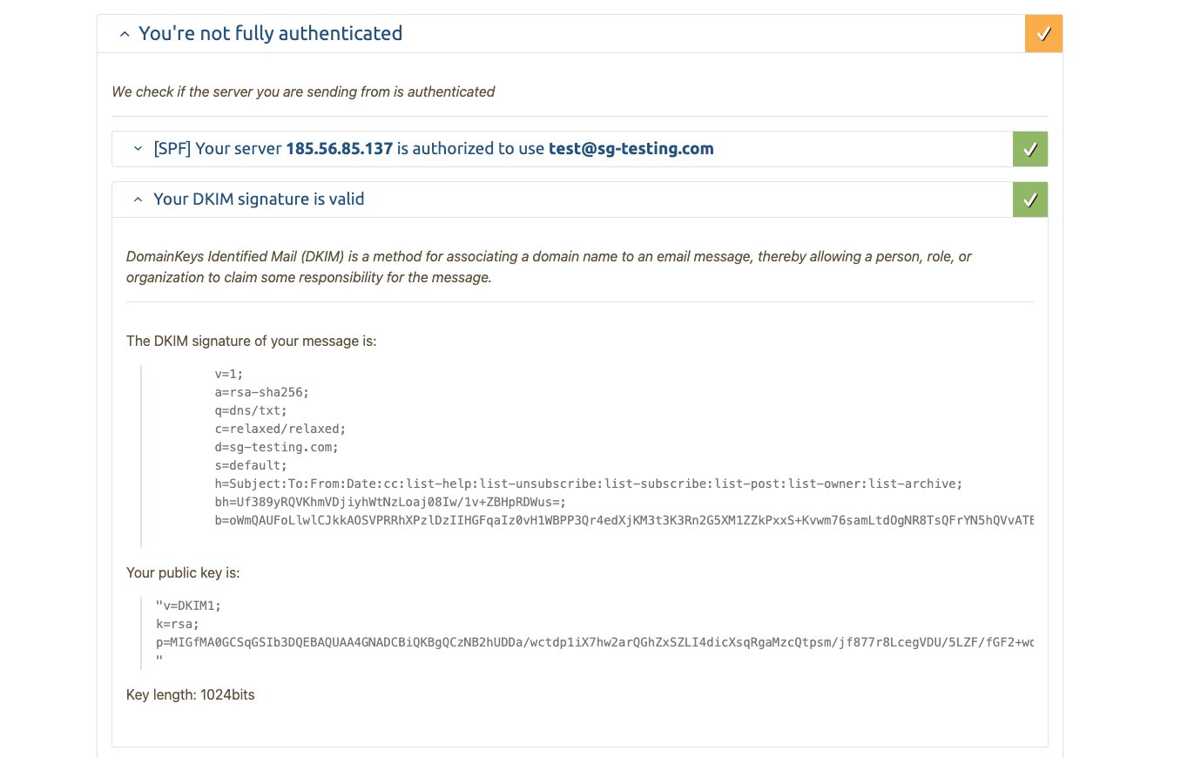Image resolution: width=1201 pixels, height=758 pixels.
Task: Click the "c=relaxed/relaxed;" line
Action: point(280,429)
